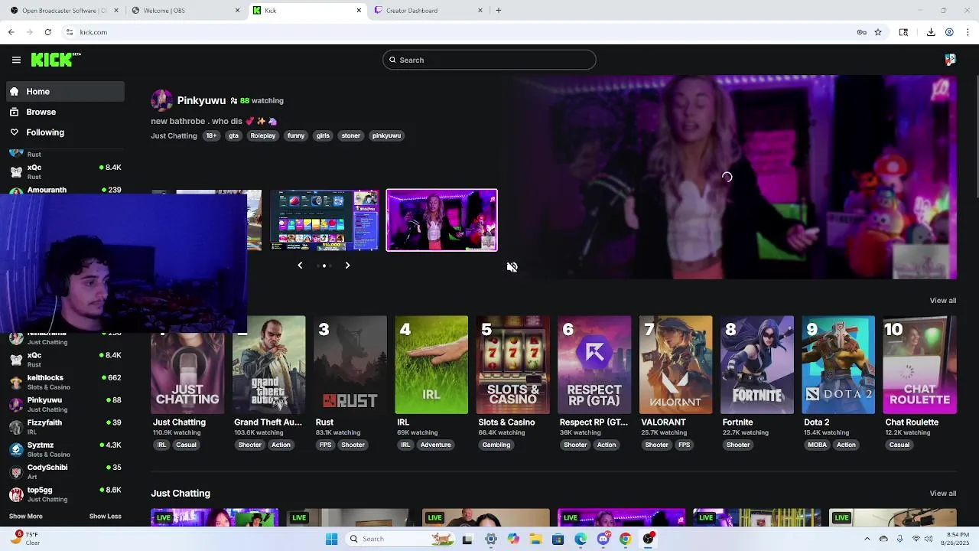Open Fizzyfaith channel in sidebar
This screenshot has width=979, height=551.
coord(66,427)
